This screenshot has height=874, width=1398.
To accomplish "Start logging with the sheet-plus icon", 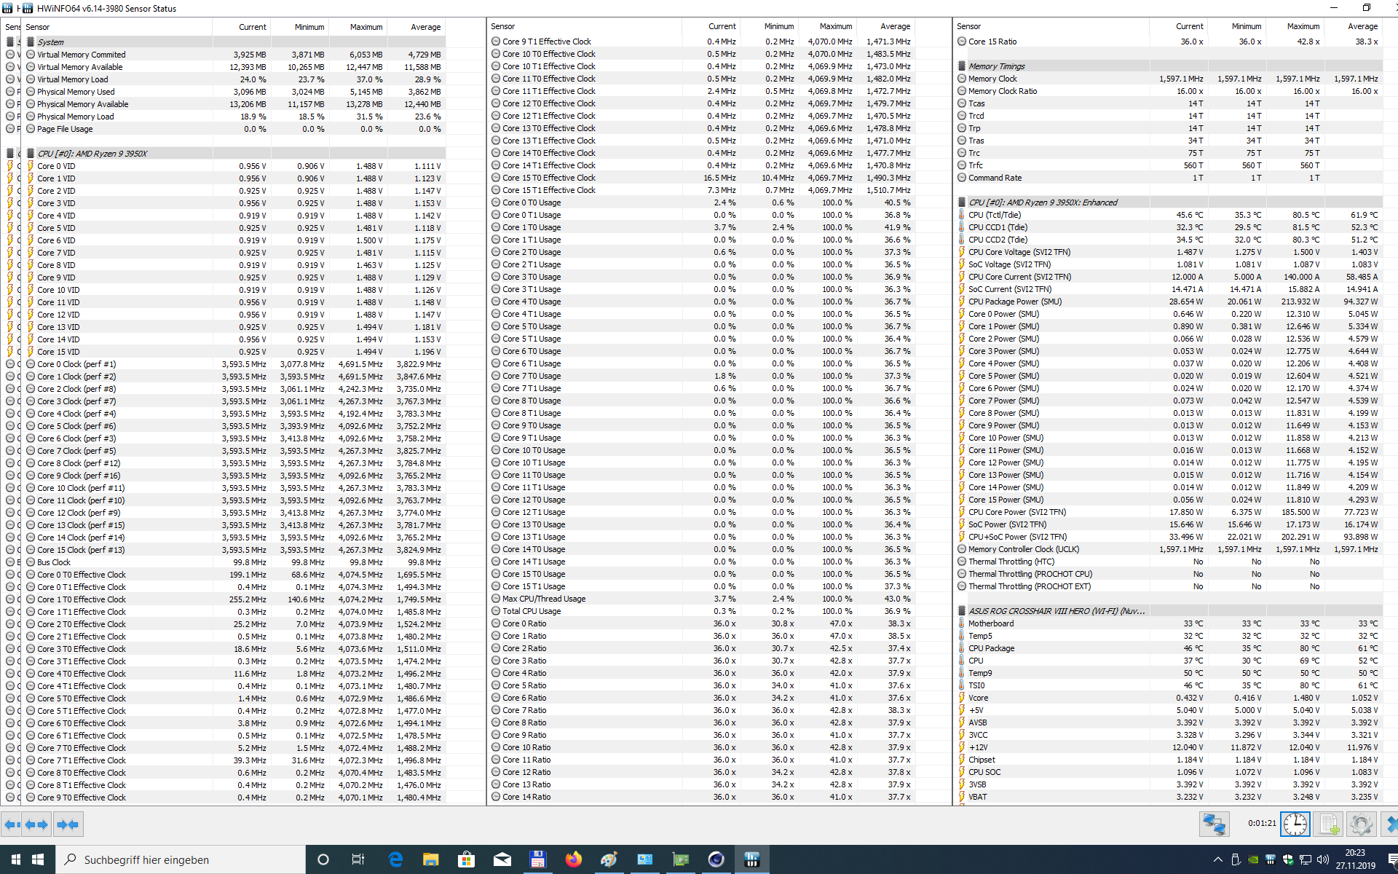I will (1329, 824).
